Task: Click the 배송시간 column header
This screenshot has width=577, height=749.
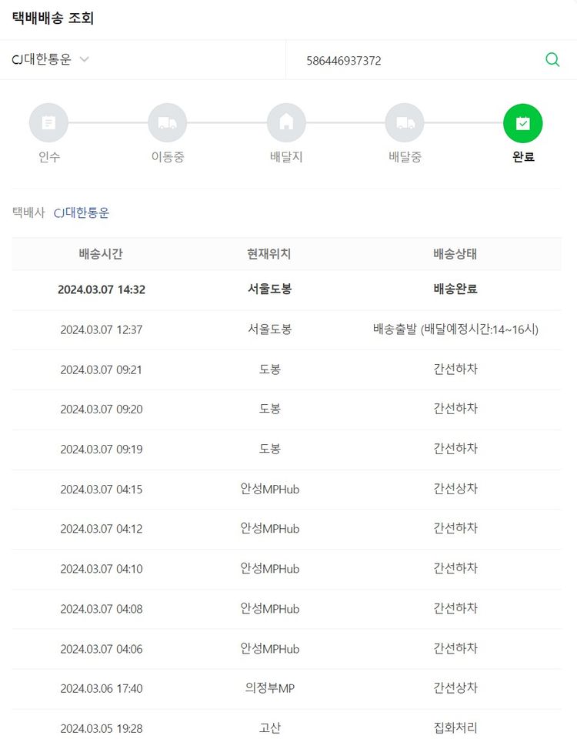Action: pyautogui.click(x=101, y=254)
